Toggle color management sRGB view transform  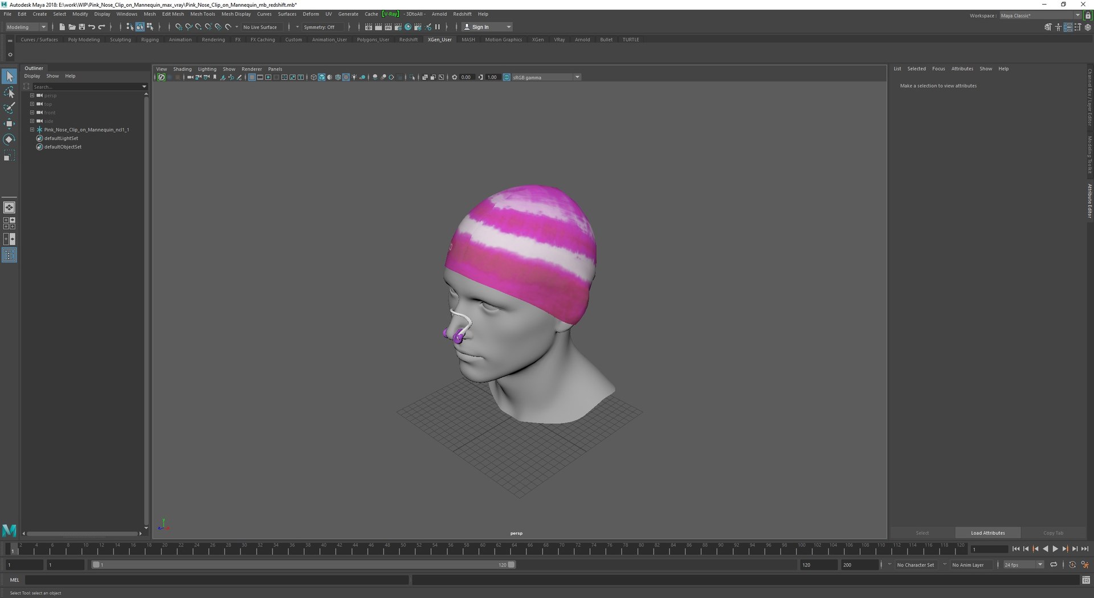click(x=507, y=77)
